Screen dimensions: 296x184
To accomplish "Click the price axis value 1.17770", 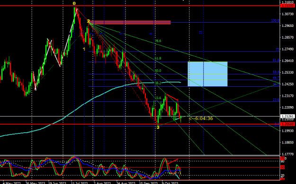I will pyautogui.click(x=287, y=154).
